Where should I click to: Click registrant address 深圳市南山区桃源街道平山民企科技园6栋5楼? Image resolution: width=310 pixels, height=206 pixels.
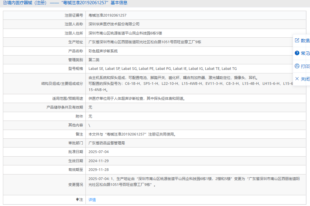pyautogui.click(x=125, y=33)
